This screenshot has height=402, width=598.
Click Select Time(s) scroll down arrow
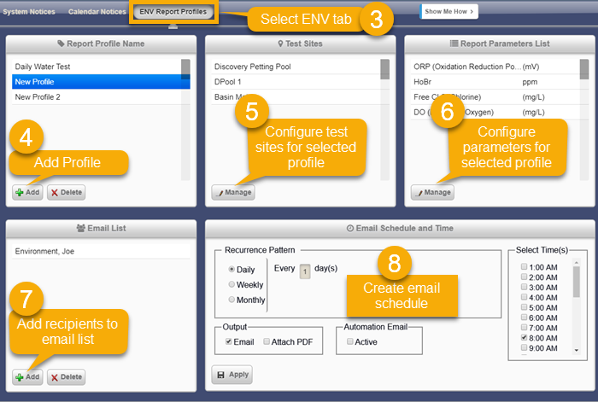coord(577,350)
